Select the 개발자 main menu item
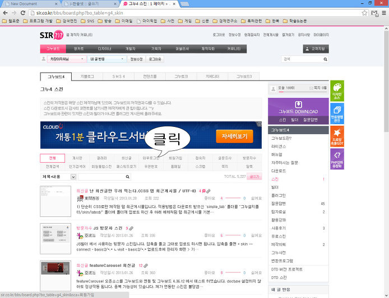 [x=130, y=49]
